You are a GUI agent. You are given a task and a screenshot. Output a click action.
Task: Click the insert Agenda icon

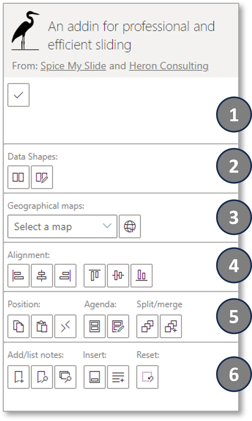94,326
